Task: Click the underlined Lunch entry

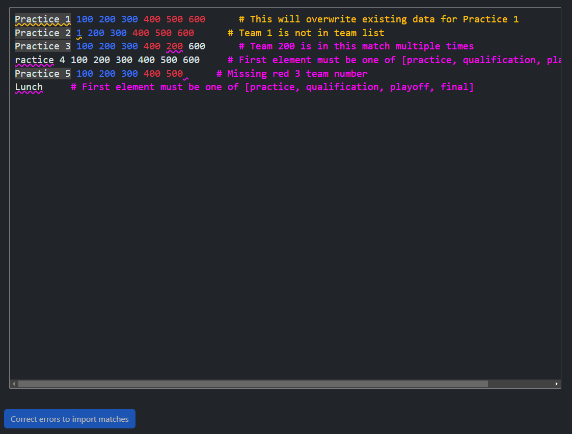Action: 29,87
